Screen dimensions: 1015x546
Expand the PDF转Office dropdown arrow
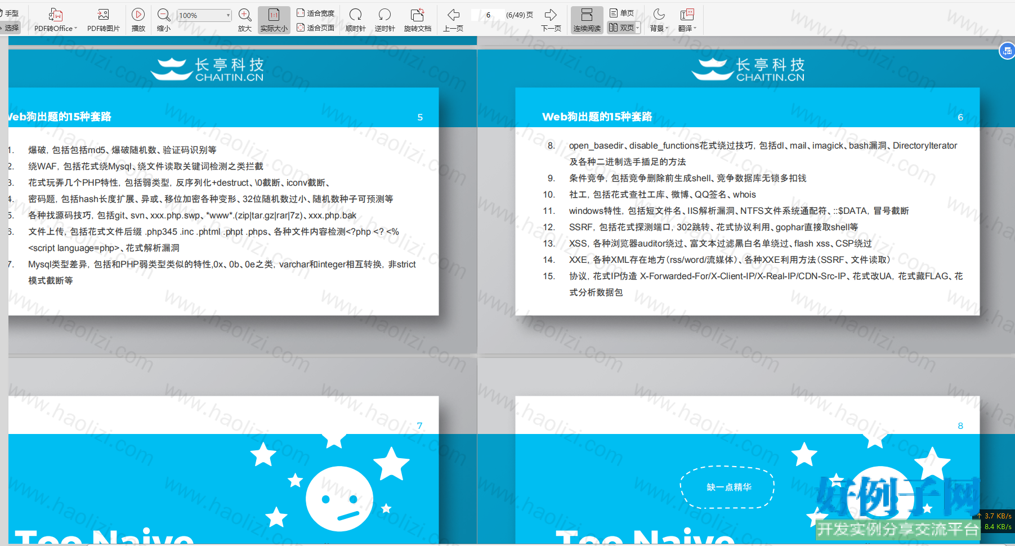click(x=76, y=28)
